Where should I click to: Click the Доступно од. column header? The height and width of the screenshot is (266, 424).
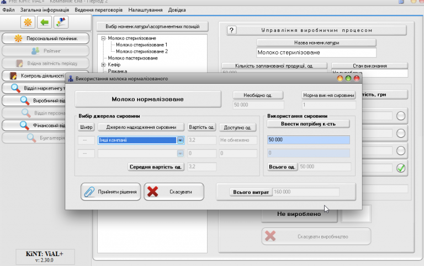(x=238, y=127)
